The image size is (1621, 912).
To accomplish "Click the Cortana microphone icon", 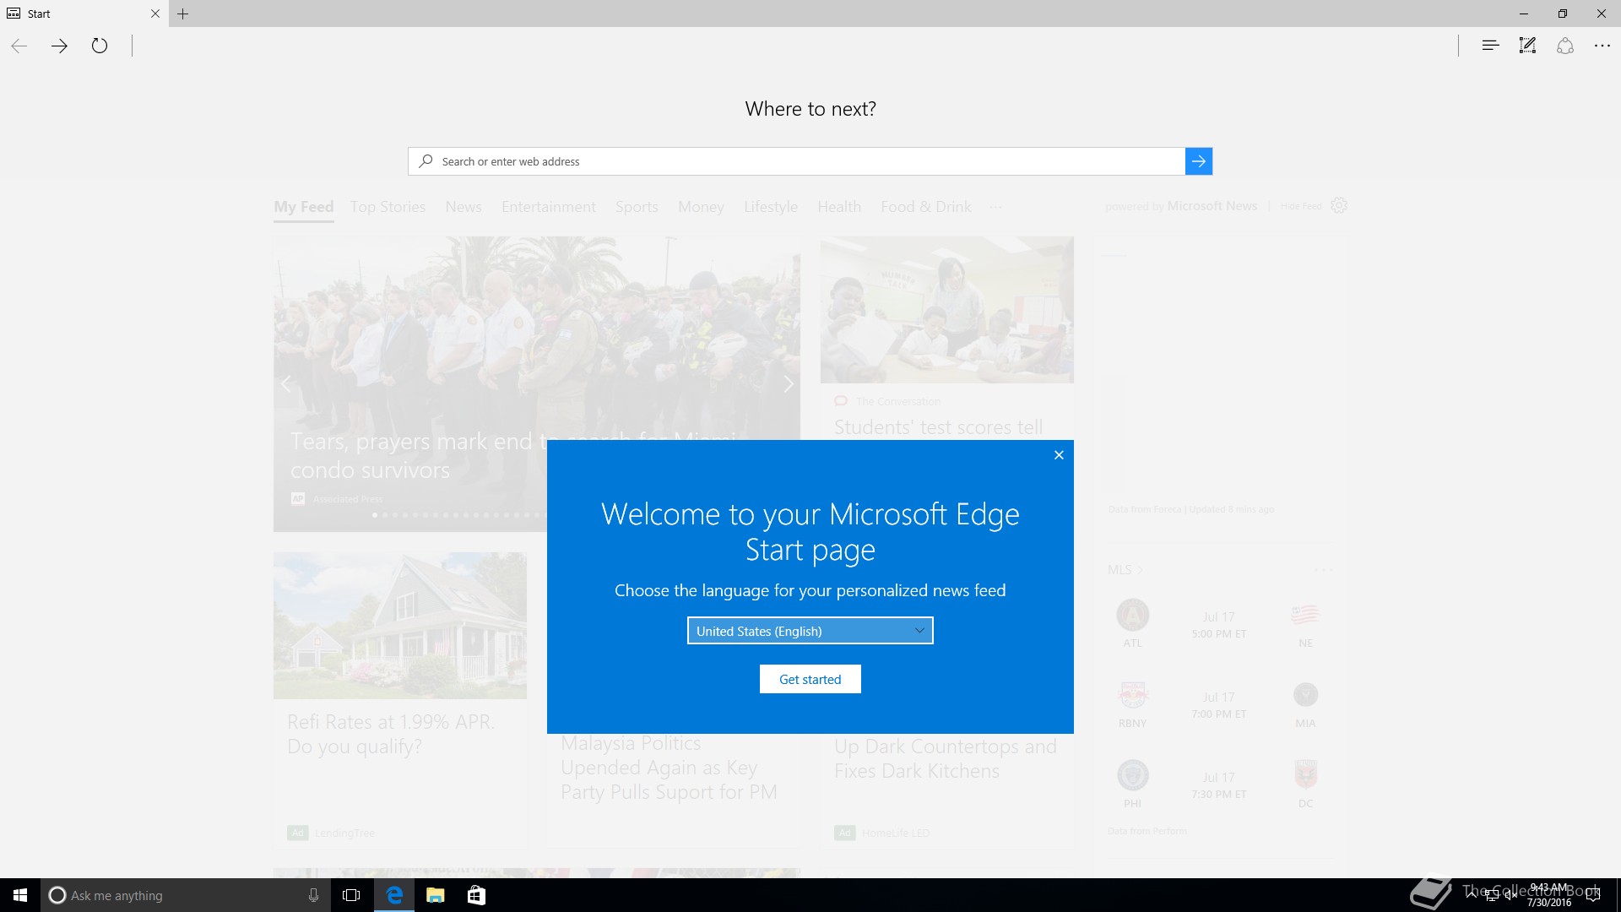I will (x=313, y=895).
